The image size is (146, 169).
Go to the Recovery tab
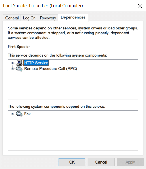[48, 18]
